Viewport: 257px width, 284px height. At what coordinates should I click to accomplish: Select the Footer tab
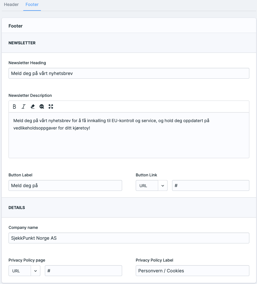[32, 5]
